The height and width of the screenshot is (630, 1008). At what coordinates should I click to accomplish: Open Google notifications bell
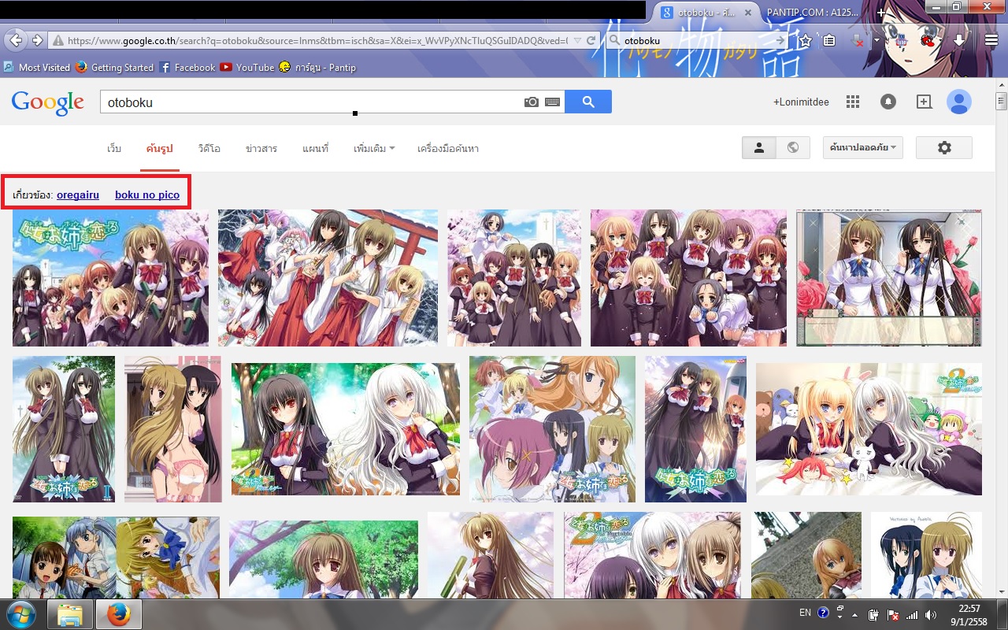click(x=888, y=102)
